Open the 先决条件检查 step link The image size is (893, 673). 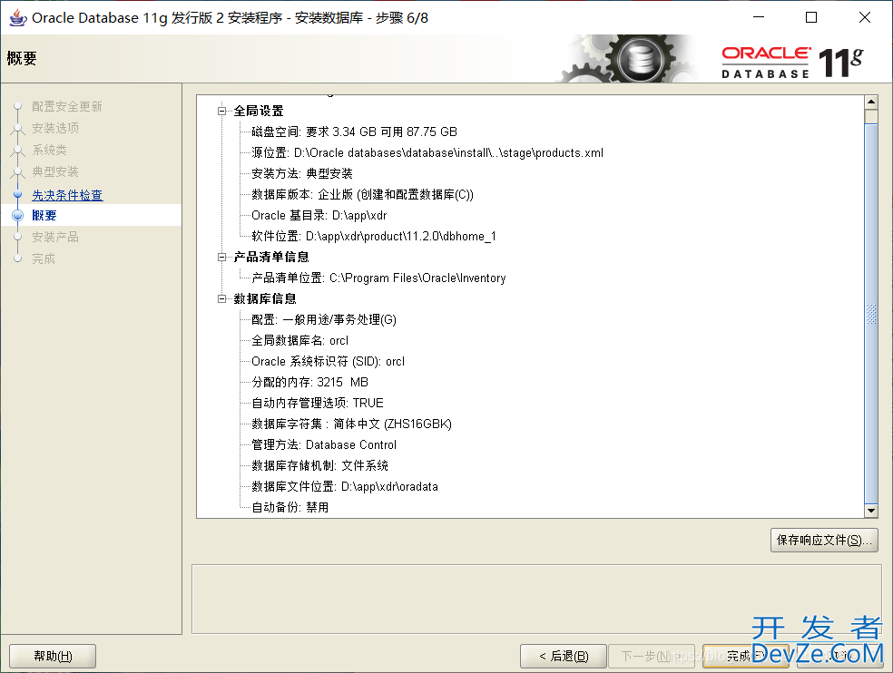[67, 195]
